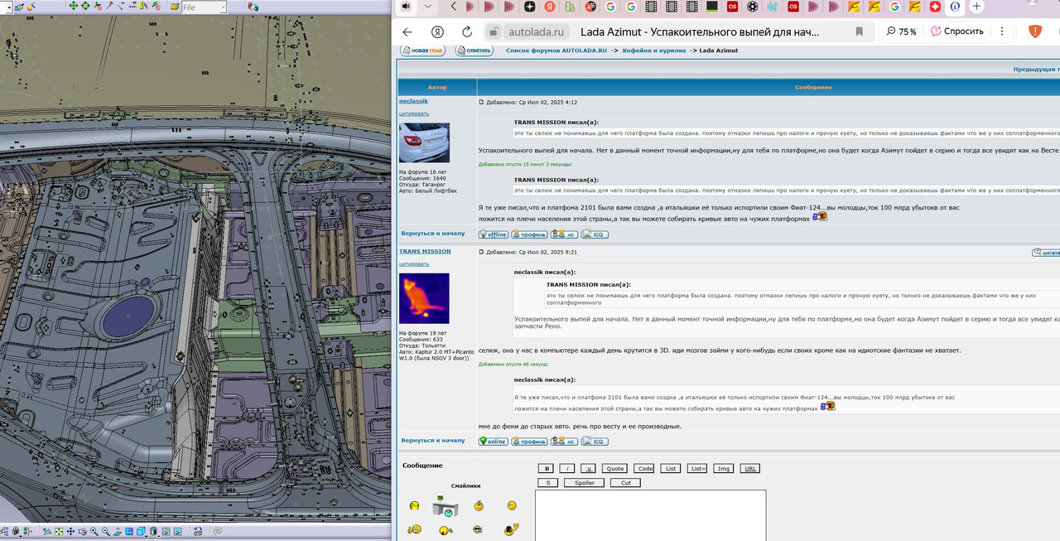The height and width of the screenshot is (541, 1060).
Task: Click the Cut formatting button
Action: click(x=626, y=482)
